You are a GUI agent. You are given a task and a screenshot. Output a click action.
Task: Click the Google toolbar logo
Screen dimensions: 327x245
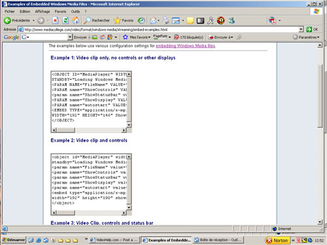click(11, 37)
